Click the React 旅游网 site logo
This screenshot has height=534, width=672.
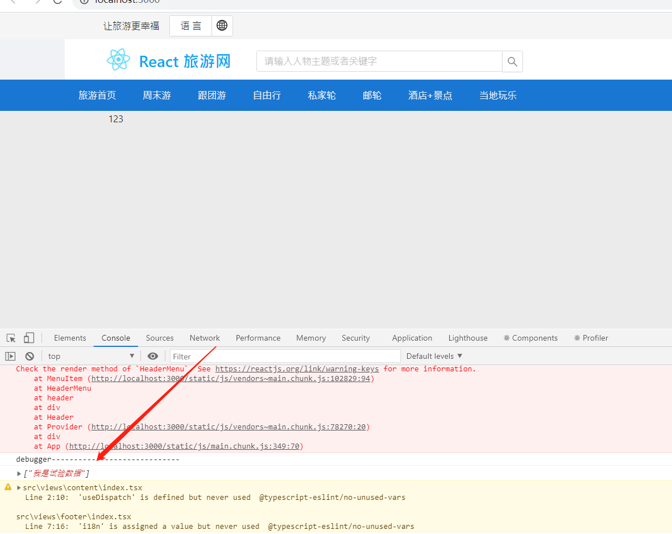(x=168, y=61)
